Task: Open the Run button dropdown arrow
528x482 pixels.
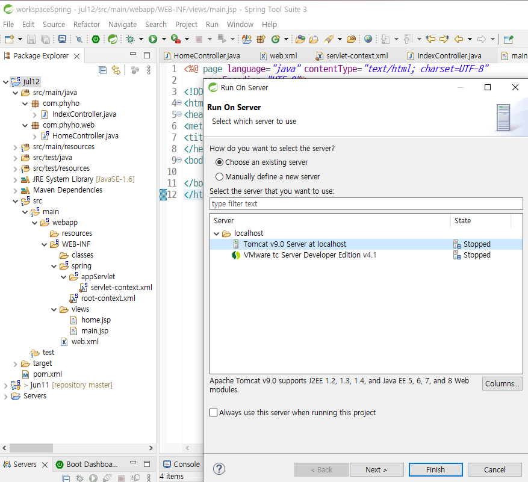Action: click(x=164, y=39)
